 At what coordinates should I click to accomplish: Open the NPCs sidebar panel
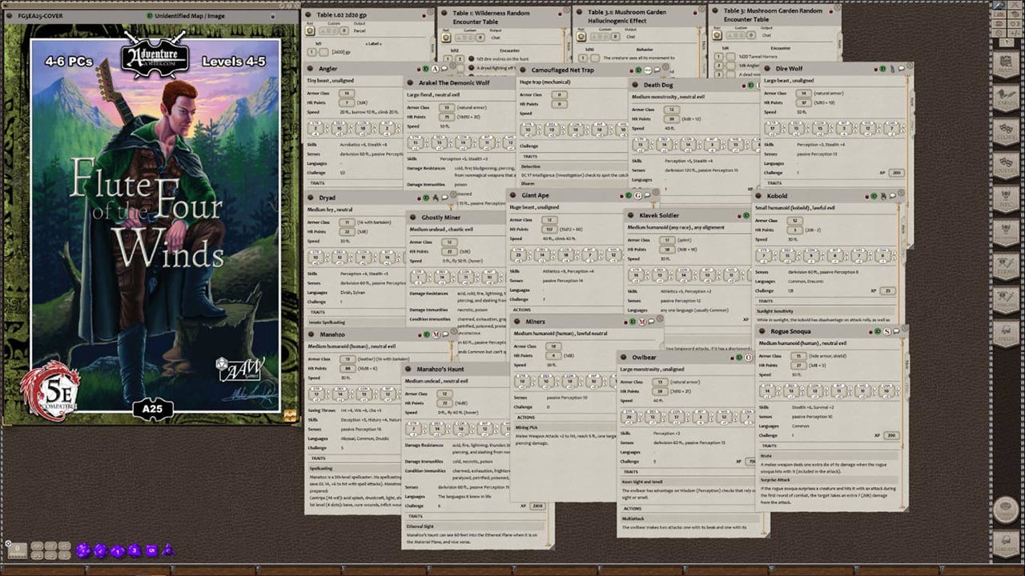click(1005, 198)
